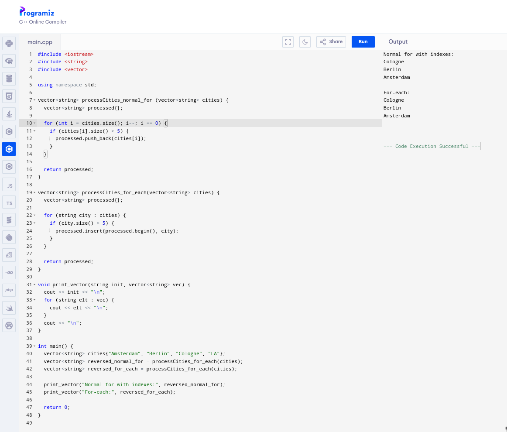The height and width of the screenshot is (432, 507).
Task: Collapse fold arrow at line 7
Action: (34, 100)
